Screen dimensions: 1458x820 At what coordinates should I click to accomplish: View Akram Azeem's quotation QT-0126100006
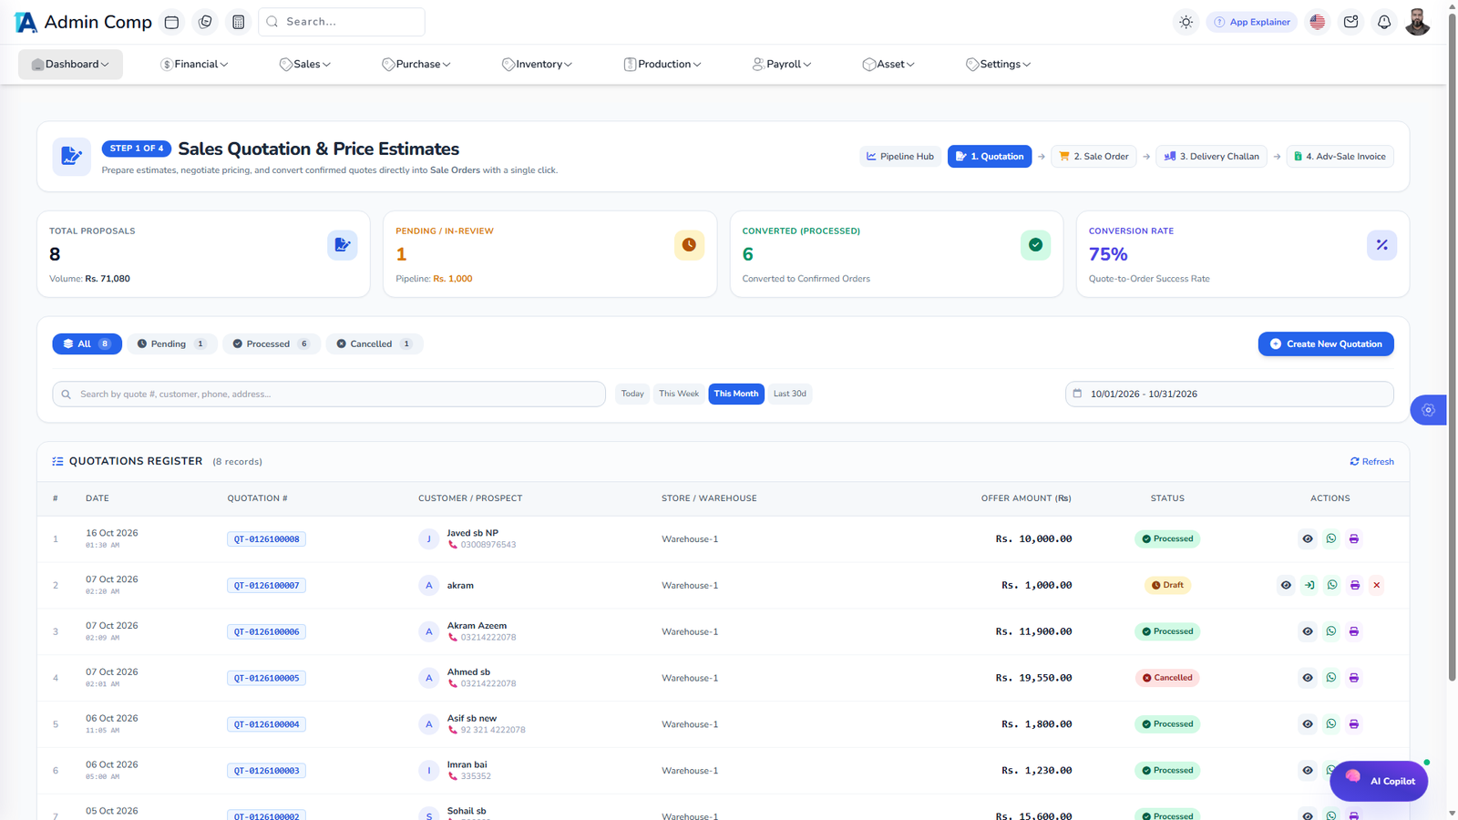(1308, 631)
